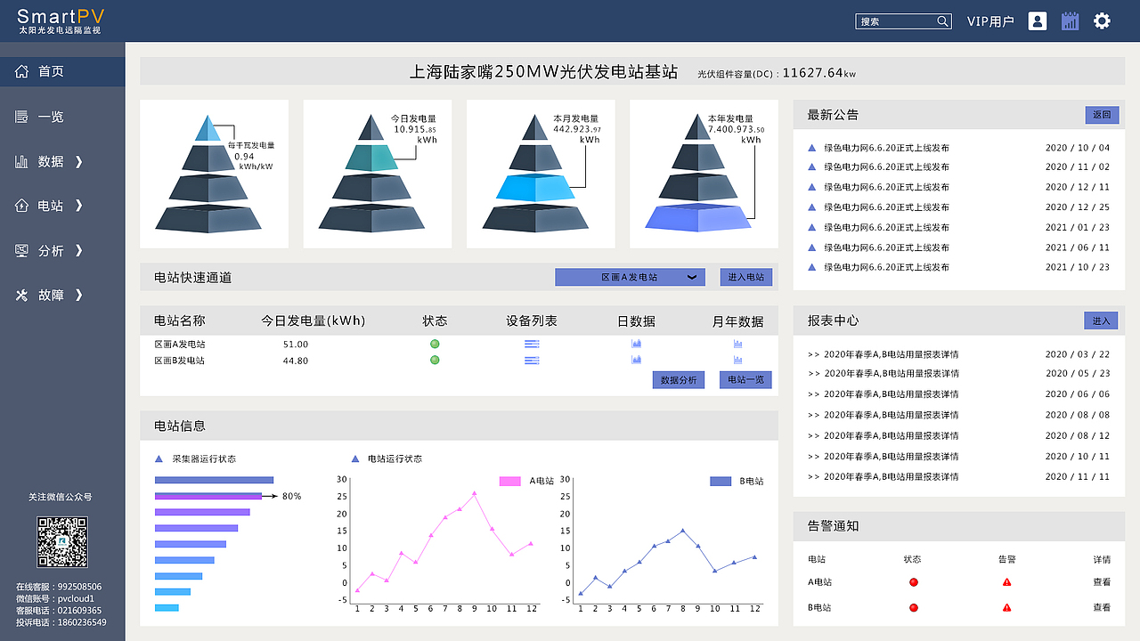This screenshot has width=1140, height=641.
Task: Open the calendar statistics icon top right
Action: (1070, 20)
